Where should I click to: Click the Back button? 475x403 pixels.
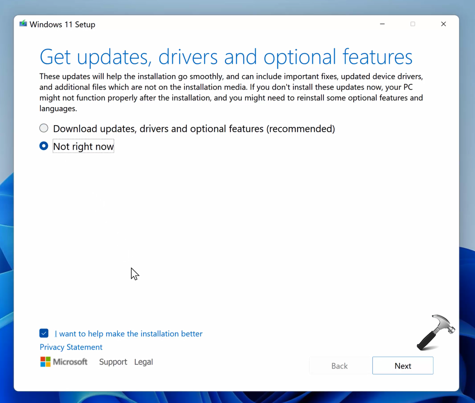[340, 366]
